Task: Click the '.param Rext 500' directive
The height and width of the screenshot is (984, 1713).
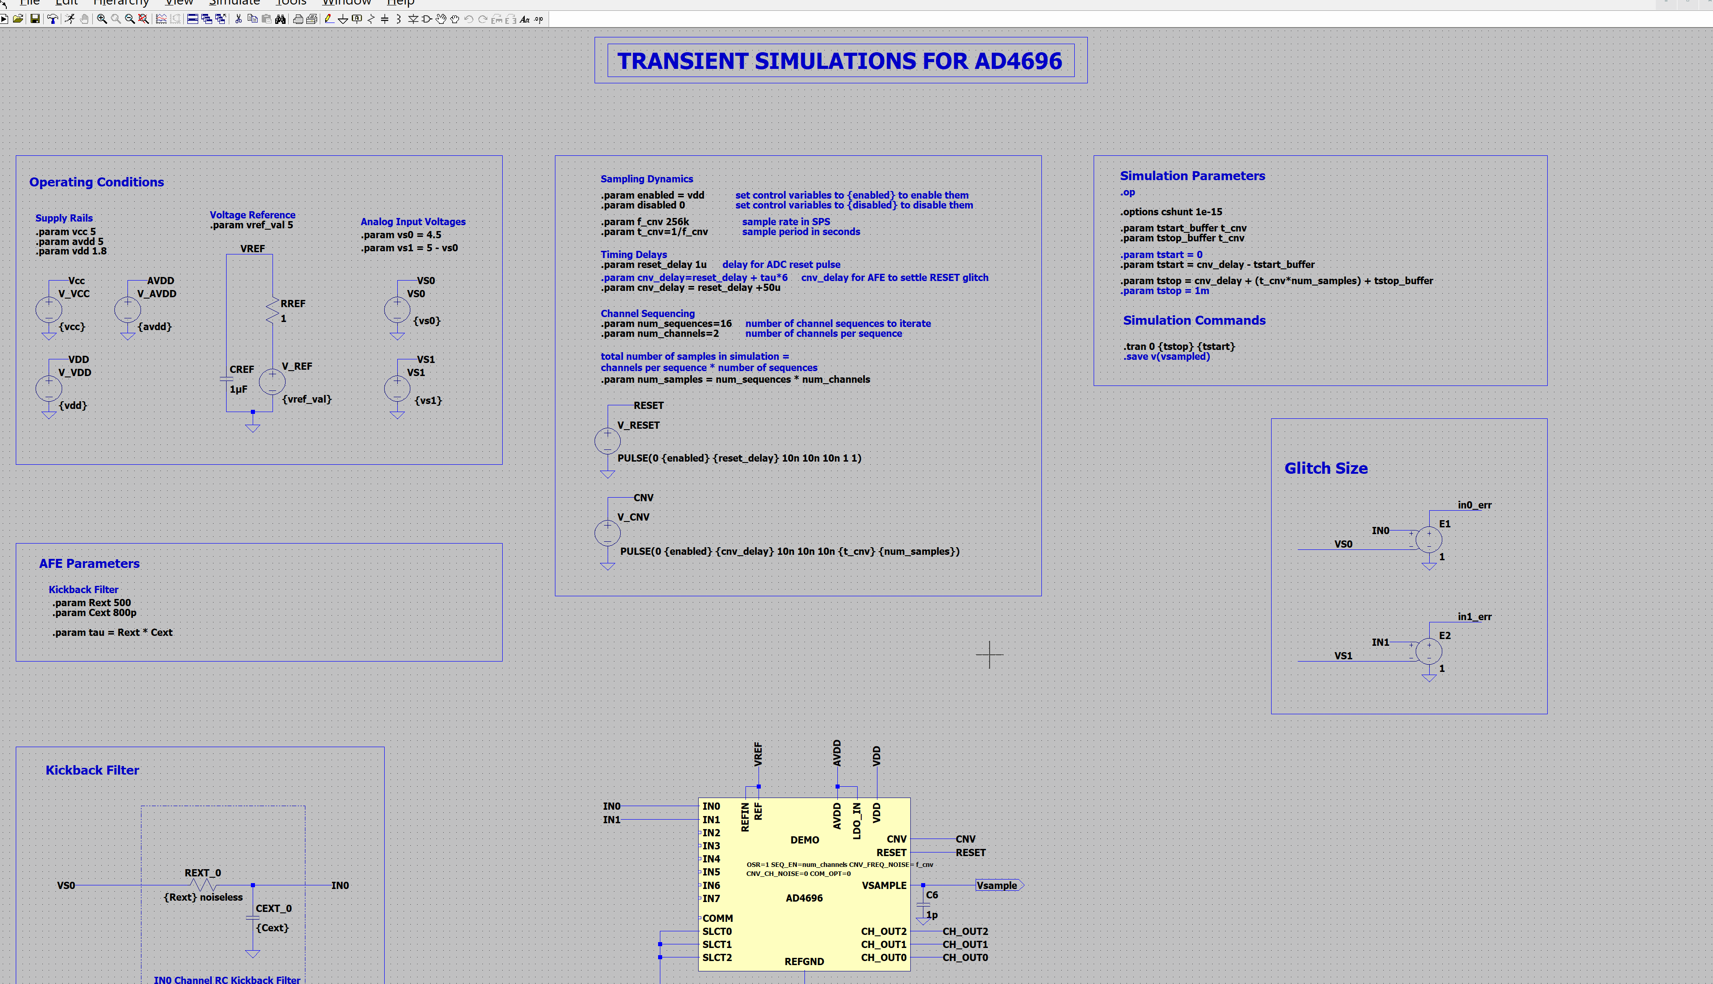Action: (92, 603)
